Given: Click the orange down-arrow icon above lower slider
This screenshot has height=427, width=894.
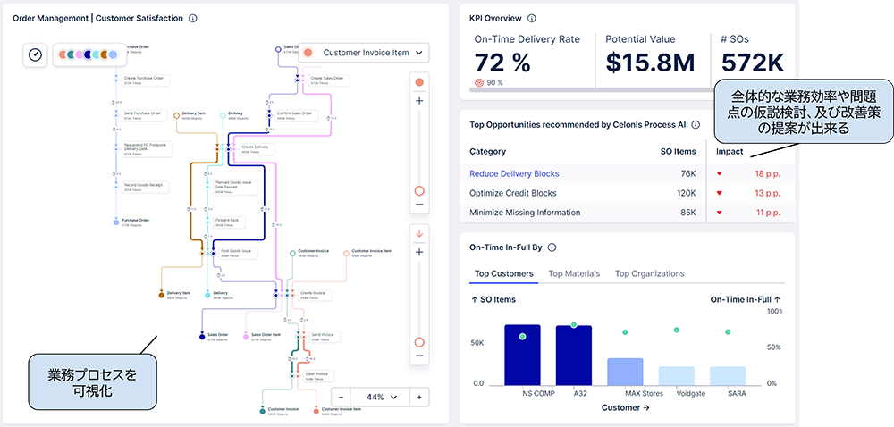Looking at the screenshot, I should (419, 236).
